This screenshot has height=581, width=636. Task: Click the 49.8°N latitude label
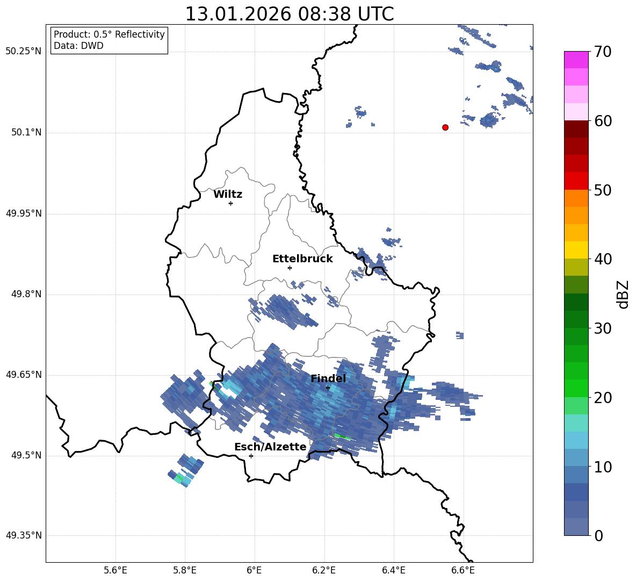(x=26, y=294)
